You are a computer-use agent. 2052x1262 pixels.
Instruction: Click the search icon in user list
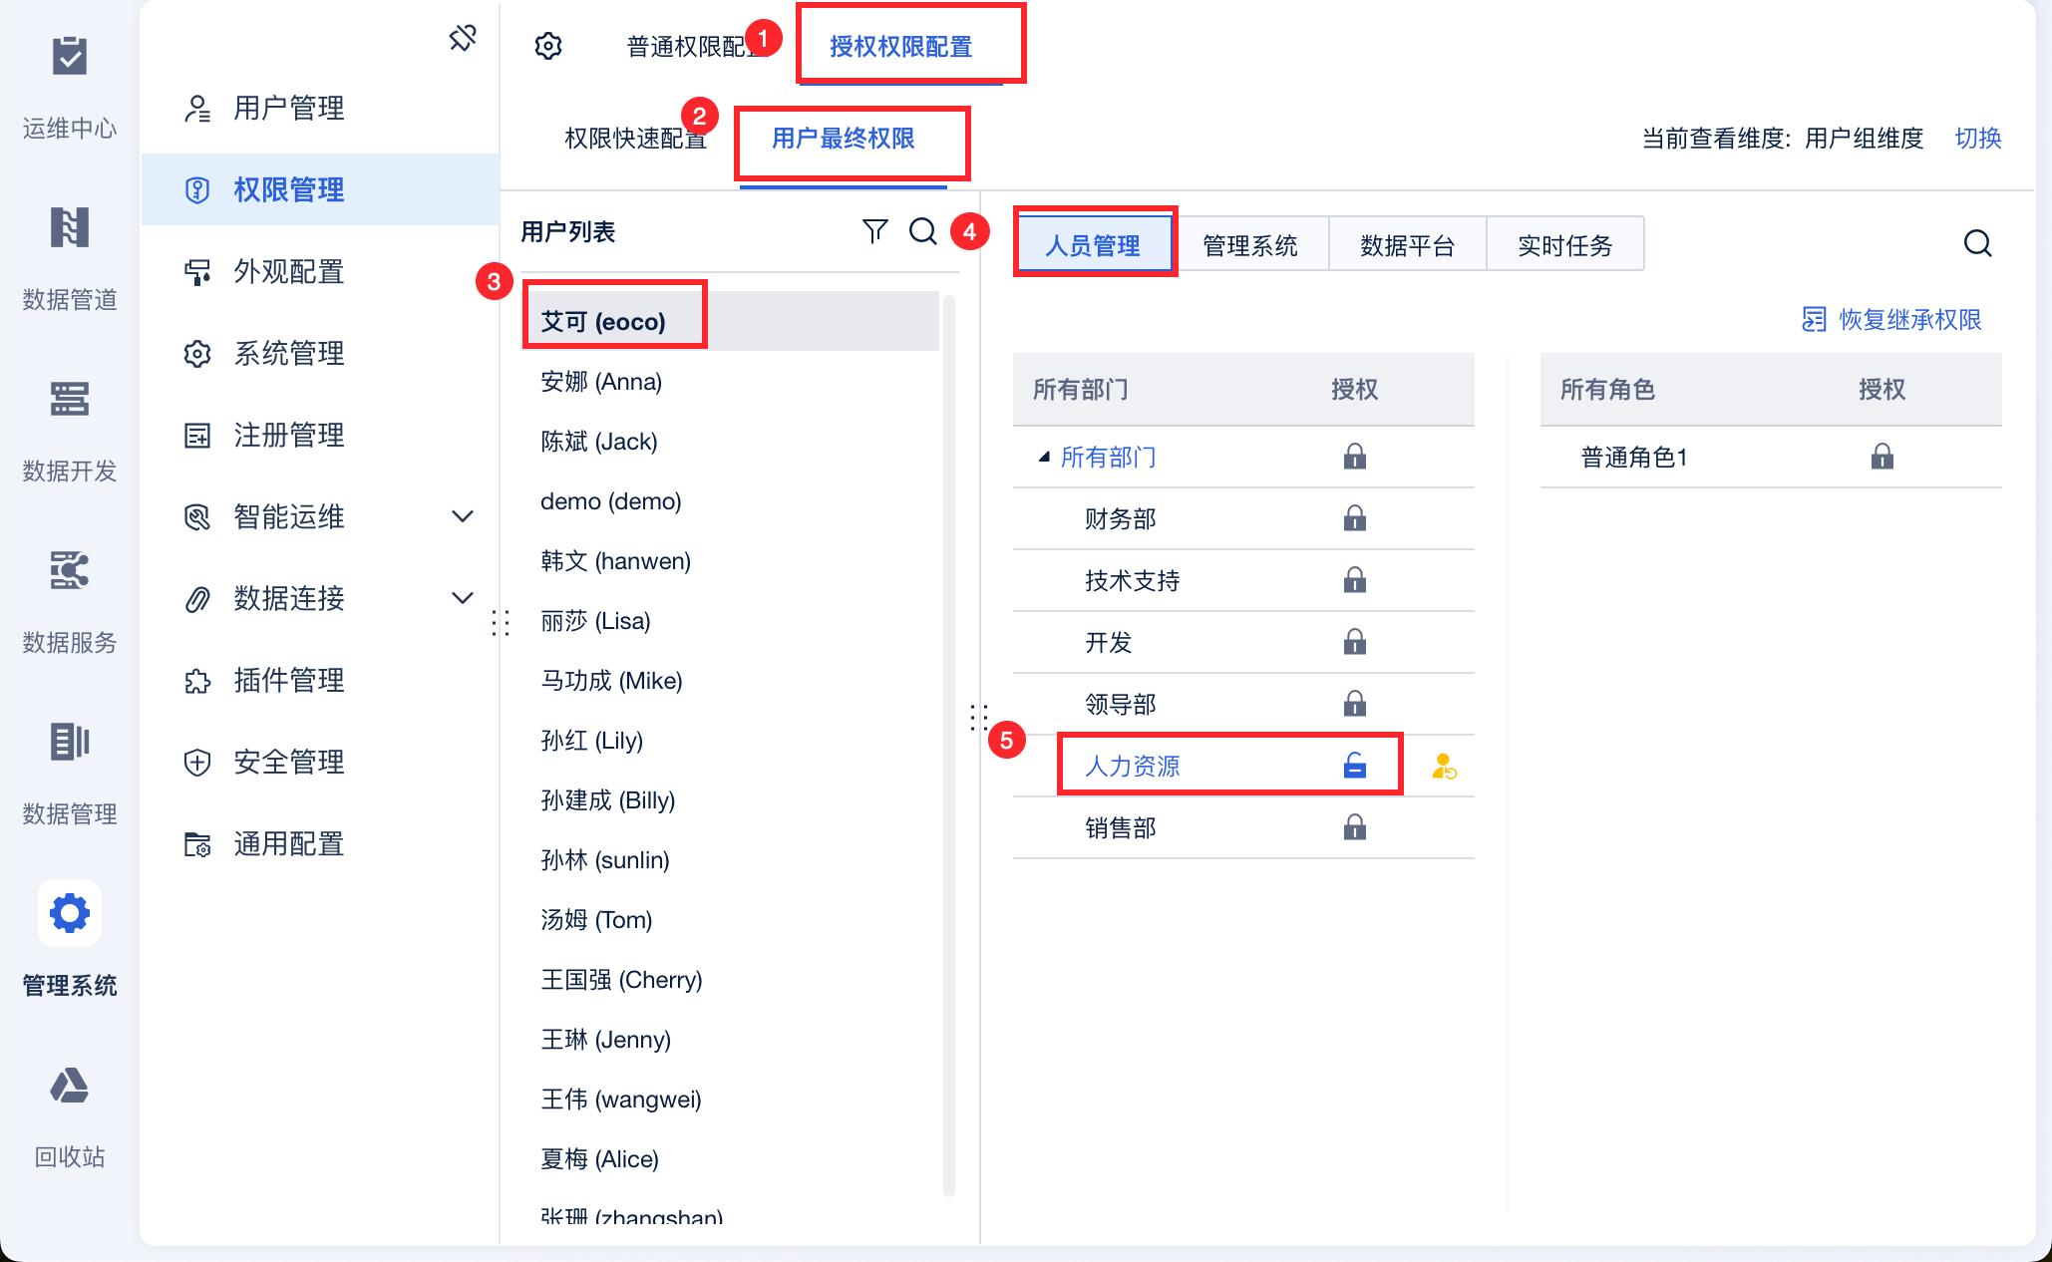coord(922,231)
